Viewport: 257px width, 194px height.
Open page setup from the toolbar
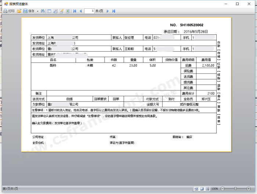(55, 11)
